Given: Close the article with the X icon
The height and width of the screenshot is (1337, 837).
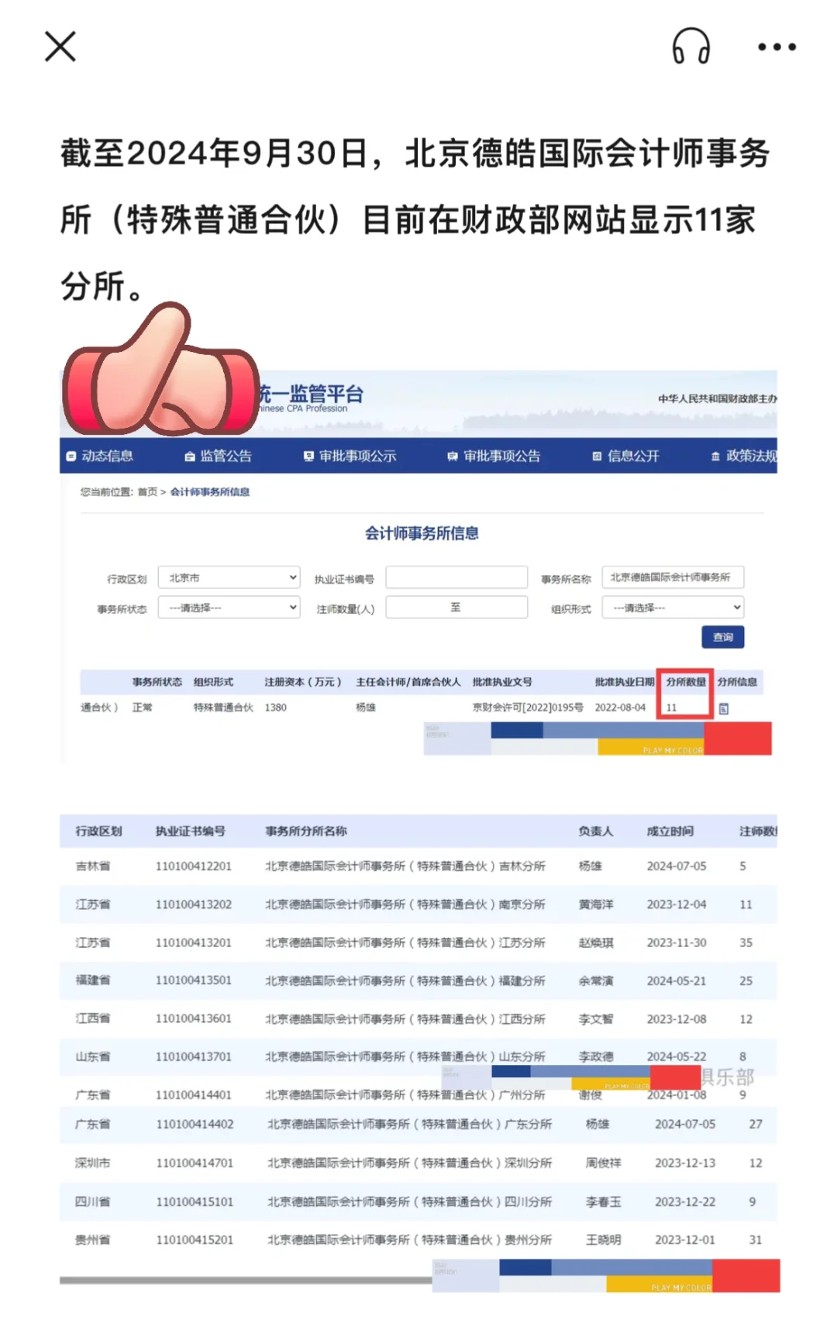Looking at the screenshot, I should tap(60, 47).
